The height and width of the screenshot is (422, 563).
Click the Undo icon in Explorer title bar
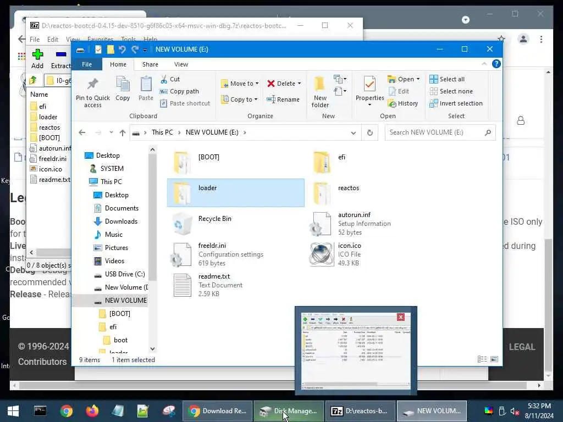122,49
